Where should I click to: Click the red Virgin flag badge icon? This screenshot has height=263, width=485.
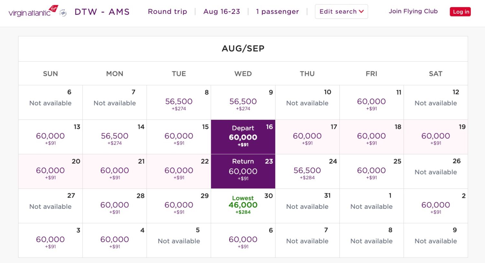54,9
